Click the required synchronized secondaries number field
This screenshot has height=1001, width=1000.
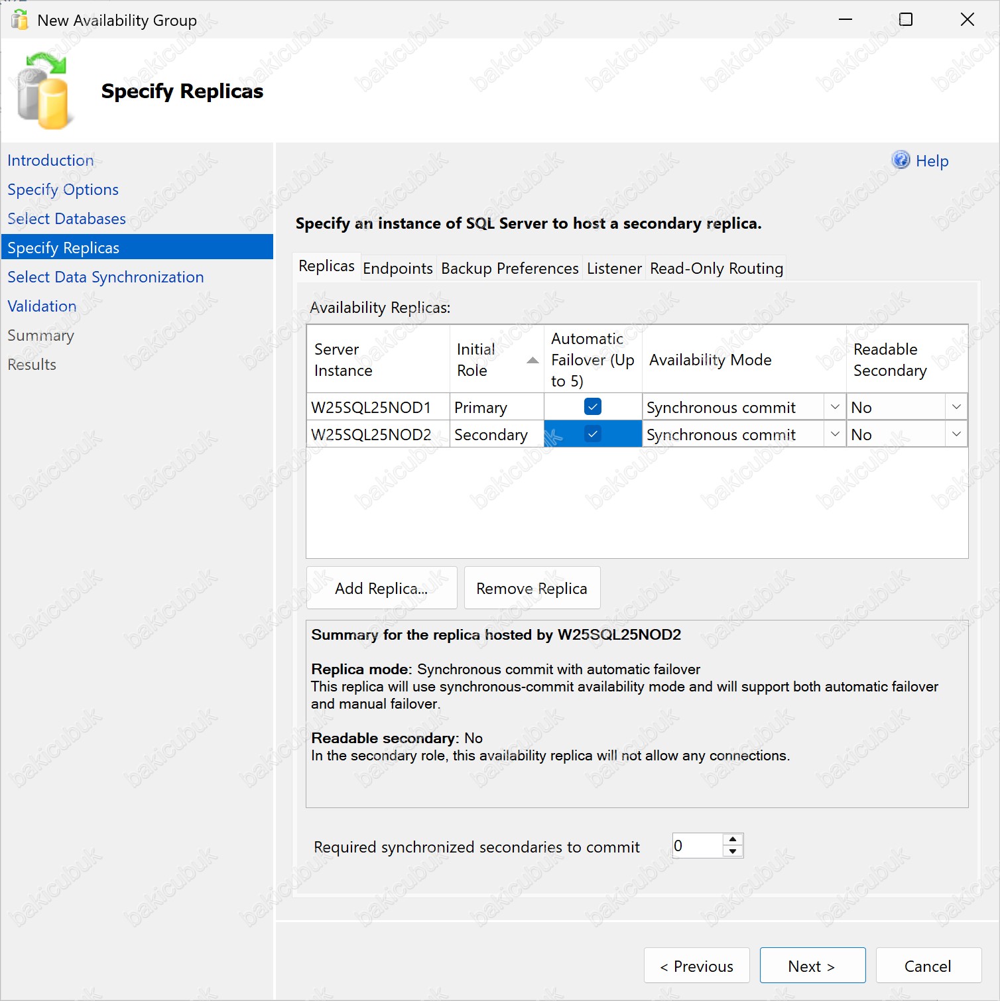(696, 846)
